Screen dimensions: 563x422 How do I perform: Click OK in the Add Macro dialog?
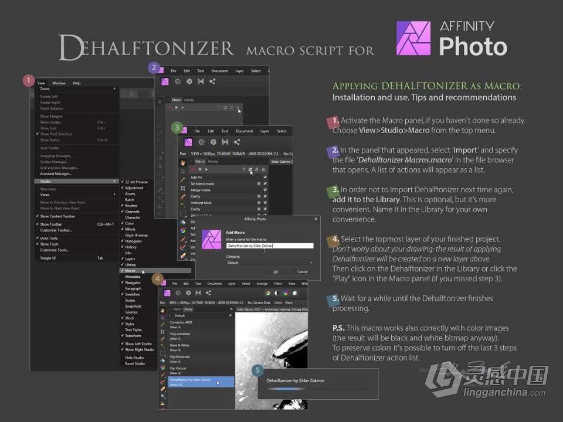pos(276,271)
